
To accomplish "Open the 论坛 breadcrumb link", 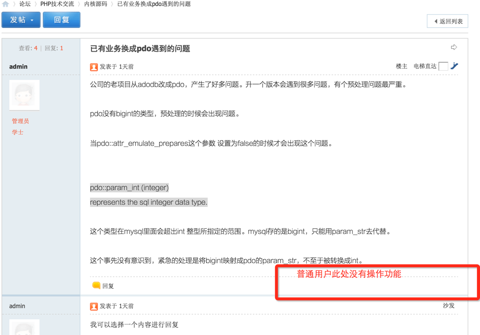I will pyautogui.click(x=25, y=4).
